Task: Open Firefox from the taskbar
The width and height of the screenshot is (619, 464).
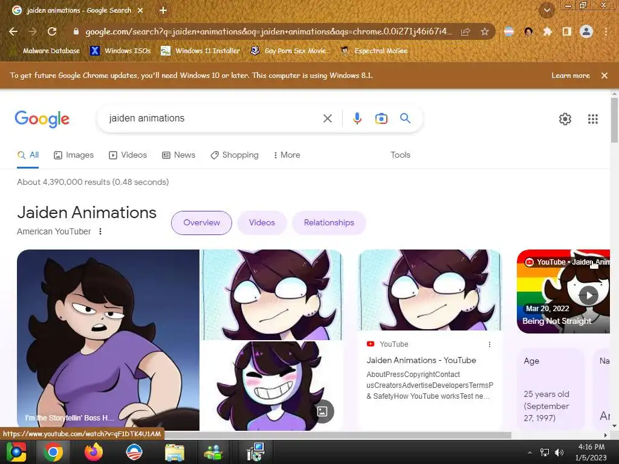Action: (x=94, y=452)
